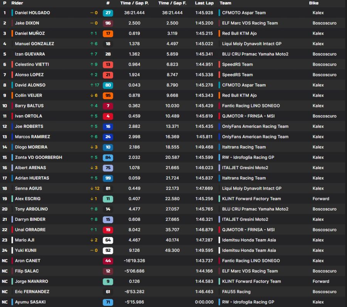
Task: Click number badge 12 for Filip Salac
Action: pyautogui.click(x=108, y=271)
